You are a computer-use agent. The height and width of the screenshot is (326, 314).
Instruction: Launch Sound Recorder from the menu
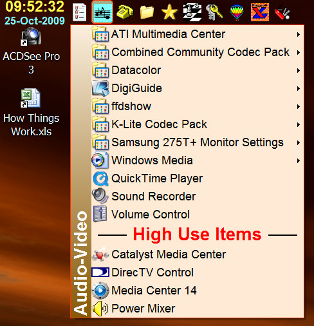[198, 197]
